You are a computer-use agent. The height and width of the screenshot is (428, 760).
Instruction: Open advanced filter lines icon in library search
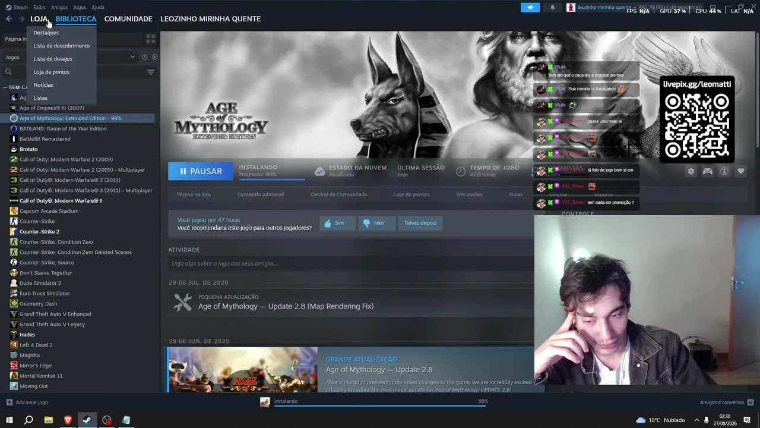coord(151,72)
